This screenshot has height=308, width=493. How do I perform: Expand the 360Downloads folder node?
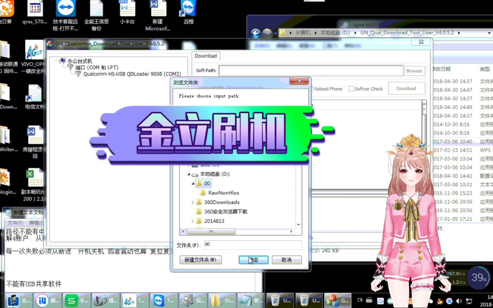point(193,202)
